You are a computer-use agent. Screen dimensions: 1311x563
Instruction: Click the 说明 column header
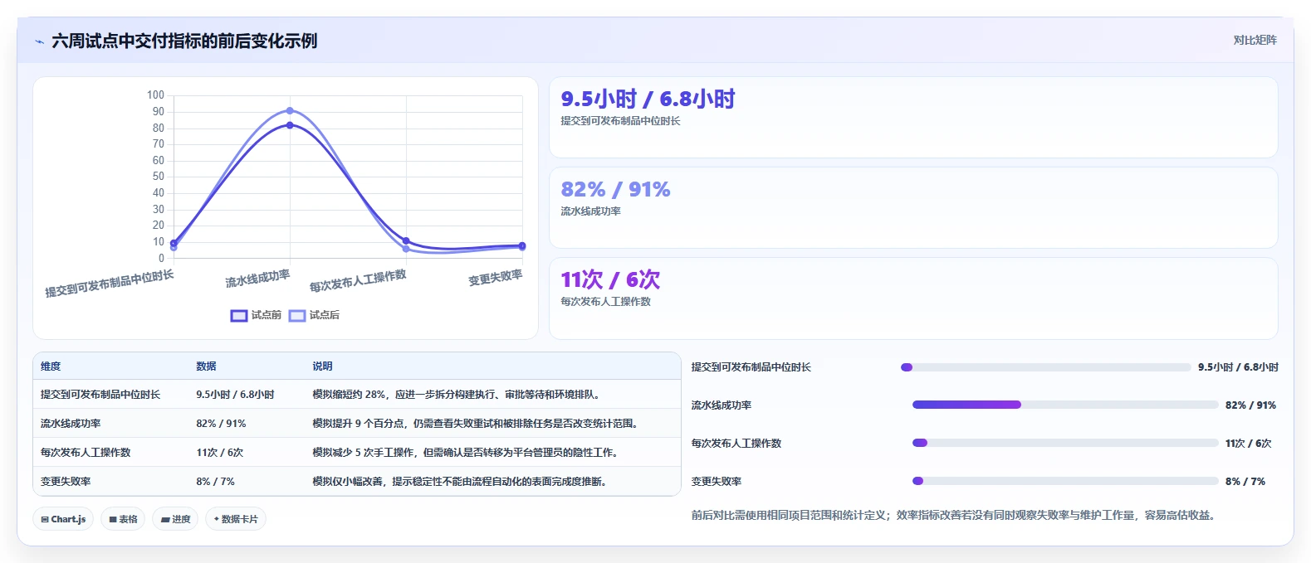(322, 366)
